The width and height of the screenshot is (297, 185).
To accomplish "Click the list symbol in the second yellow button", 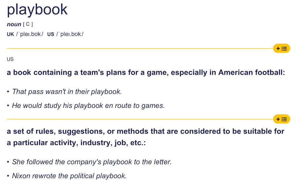I will pos(284,119).
